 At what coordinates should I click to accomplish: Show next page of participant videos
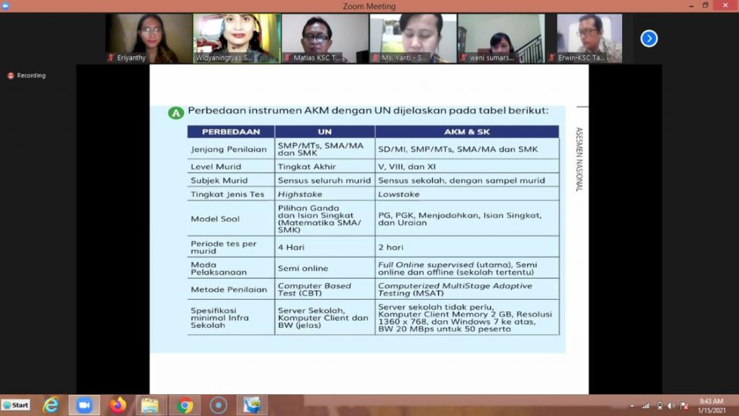[x=649, y=38]
